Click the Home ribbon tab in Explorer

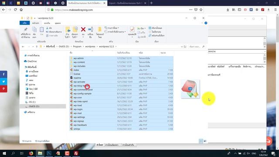[36, 23]
